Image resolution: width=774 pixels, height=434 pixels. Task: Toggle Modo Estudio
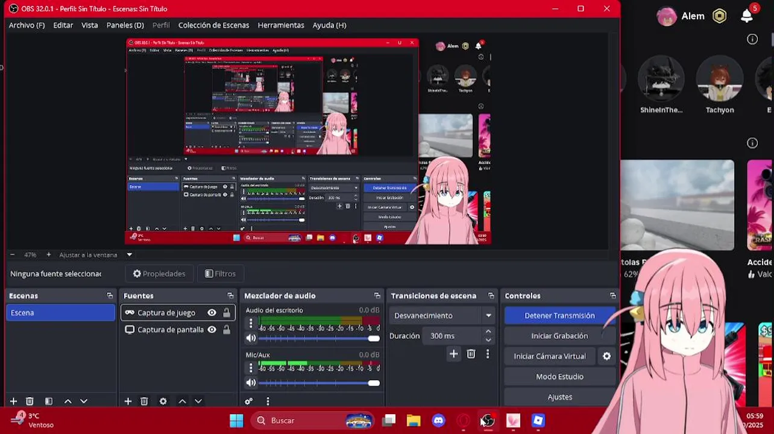559,377
